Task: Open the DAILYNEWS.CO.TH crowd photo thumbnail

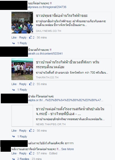Action: pyautogui.click(x=22, y=23)
